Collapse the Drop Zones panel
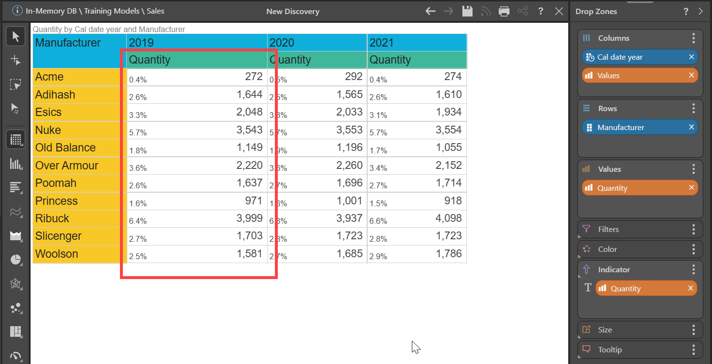 point(700,11)
